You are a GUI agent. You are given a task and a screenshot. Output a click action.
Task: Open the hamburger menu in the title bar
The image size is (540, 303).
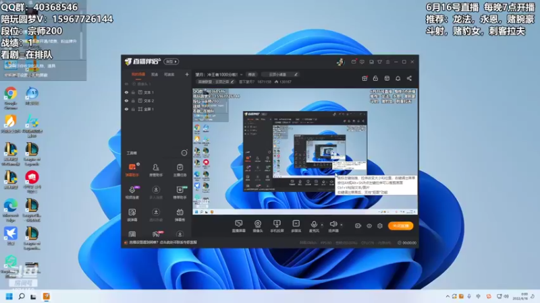pyautogui.click(x=387, y=62)
